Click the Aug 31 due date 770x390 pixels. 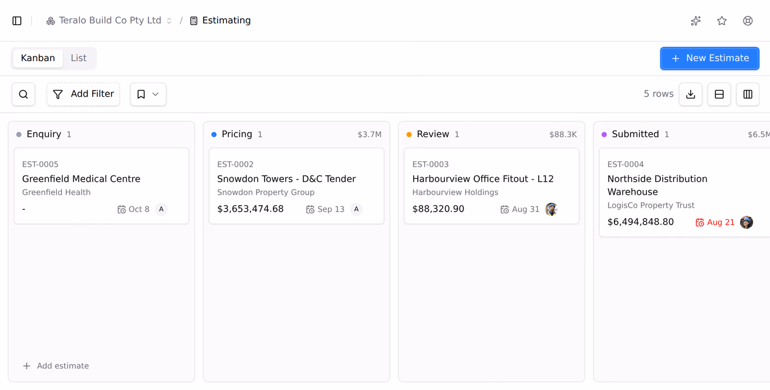point(520,209)
